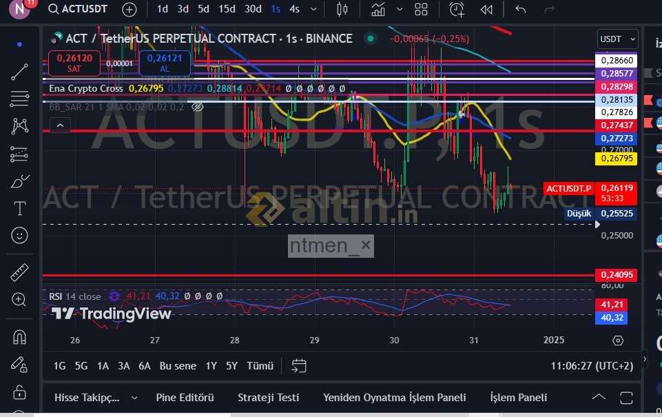Select the 30d timeframe
Viewport: 662px width, 417px height.
point(253,9)
